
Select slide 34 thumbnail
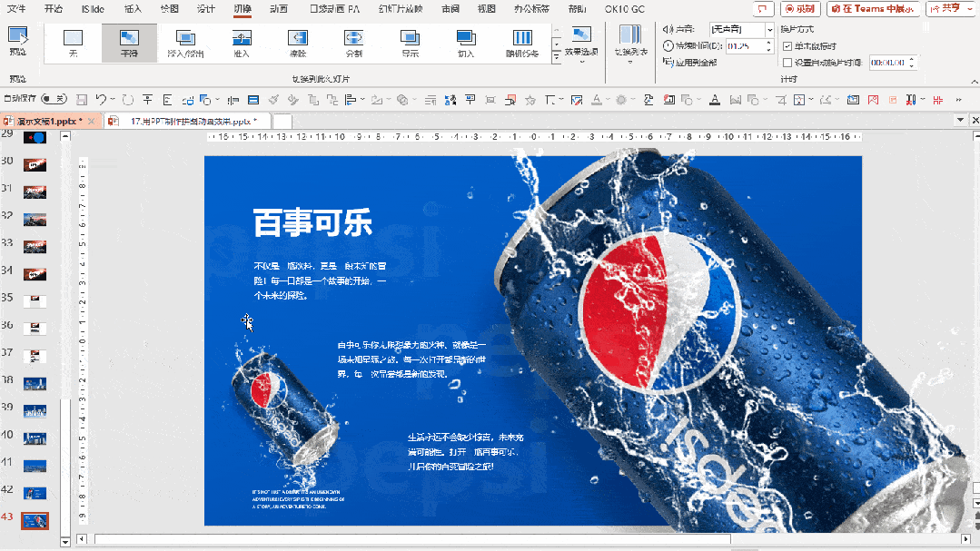[35, 273]
